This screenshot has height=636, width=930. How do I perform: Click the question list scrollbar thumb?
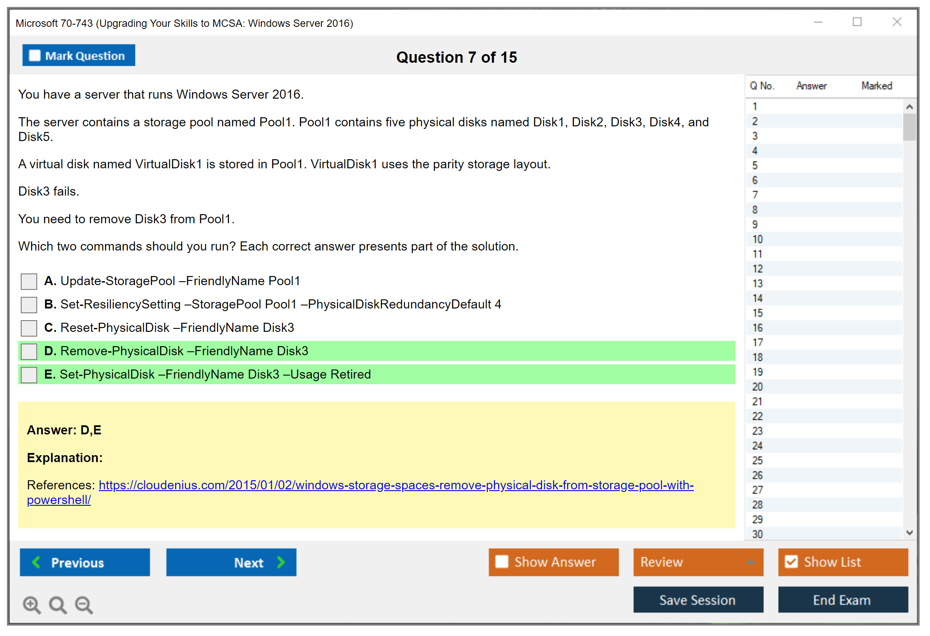tap(909, 127)
